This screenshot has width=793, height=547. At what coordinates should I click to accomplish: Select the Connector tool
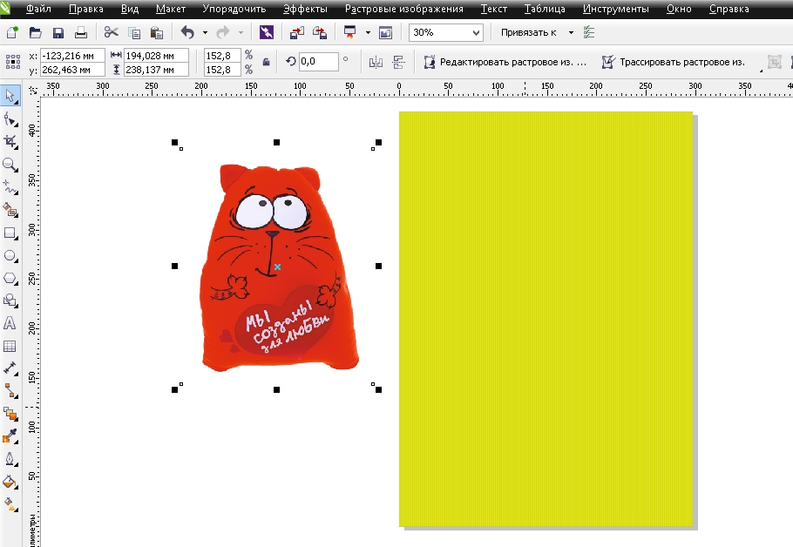(x=10, y=391)
